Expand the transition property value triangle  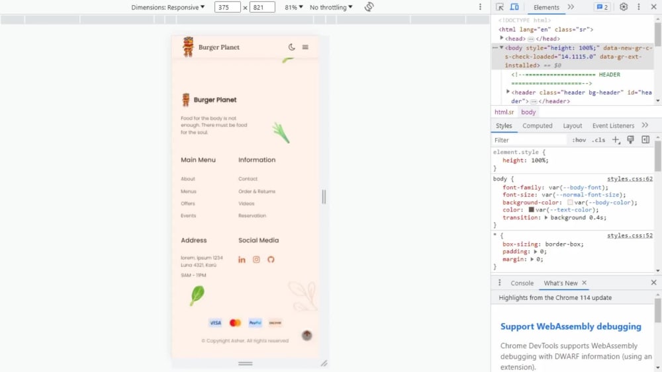[x=546, y=218]
